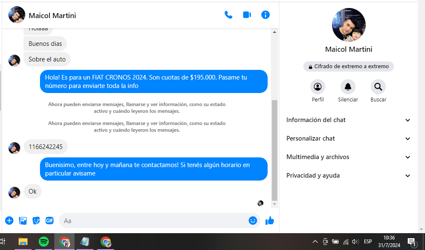
Task: Open the GIF picker
Action: (50, 221)
